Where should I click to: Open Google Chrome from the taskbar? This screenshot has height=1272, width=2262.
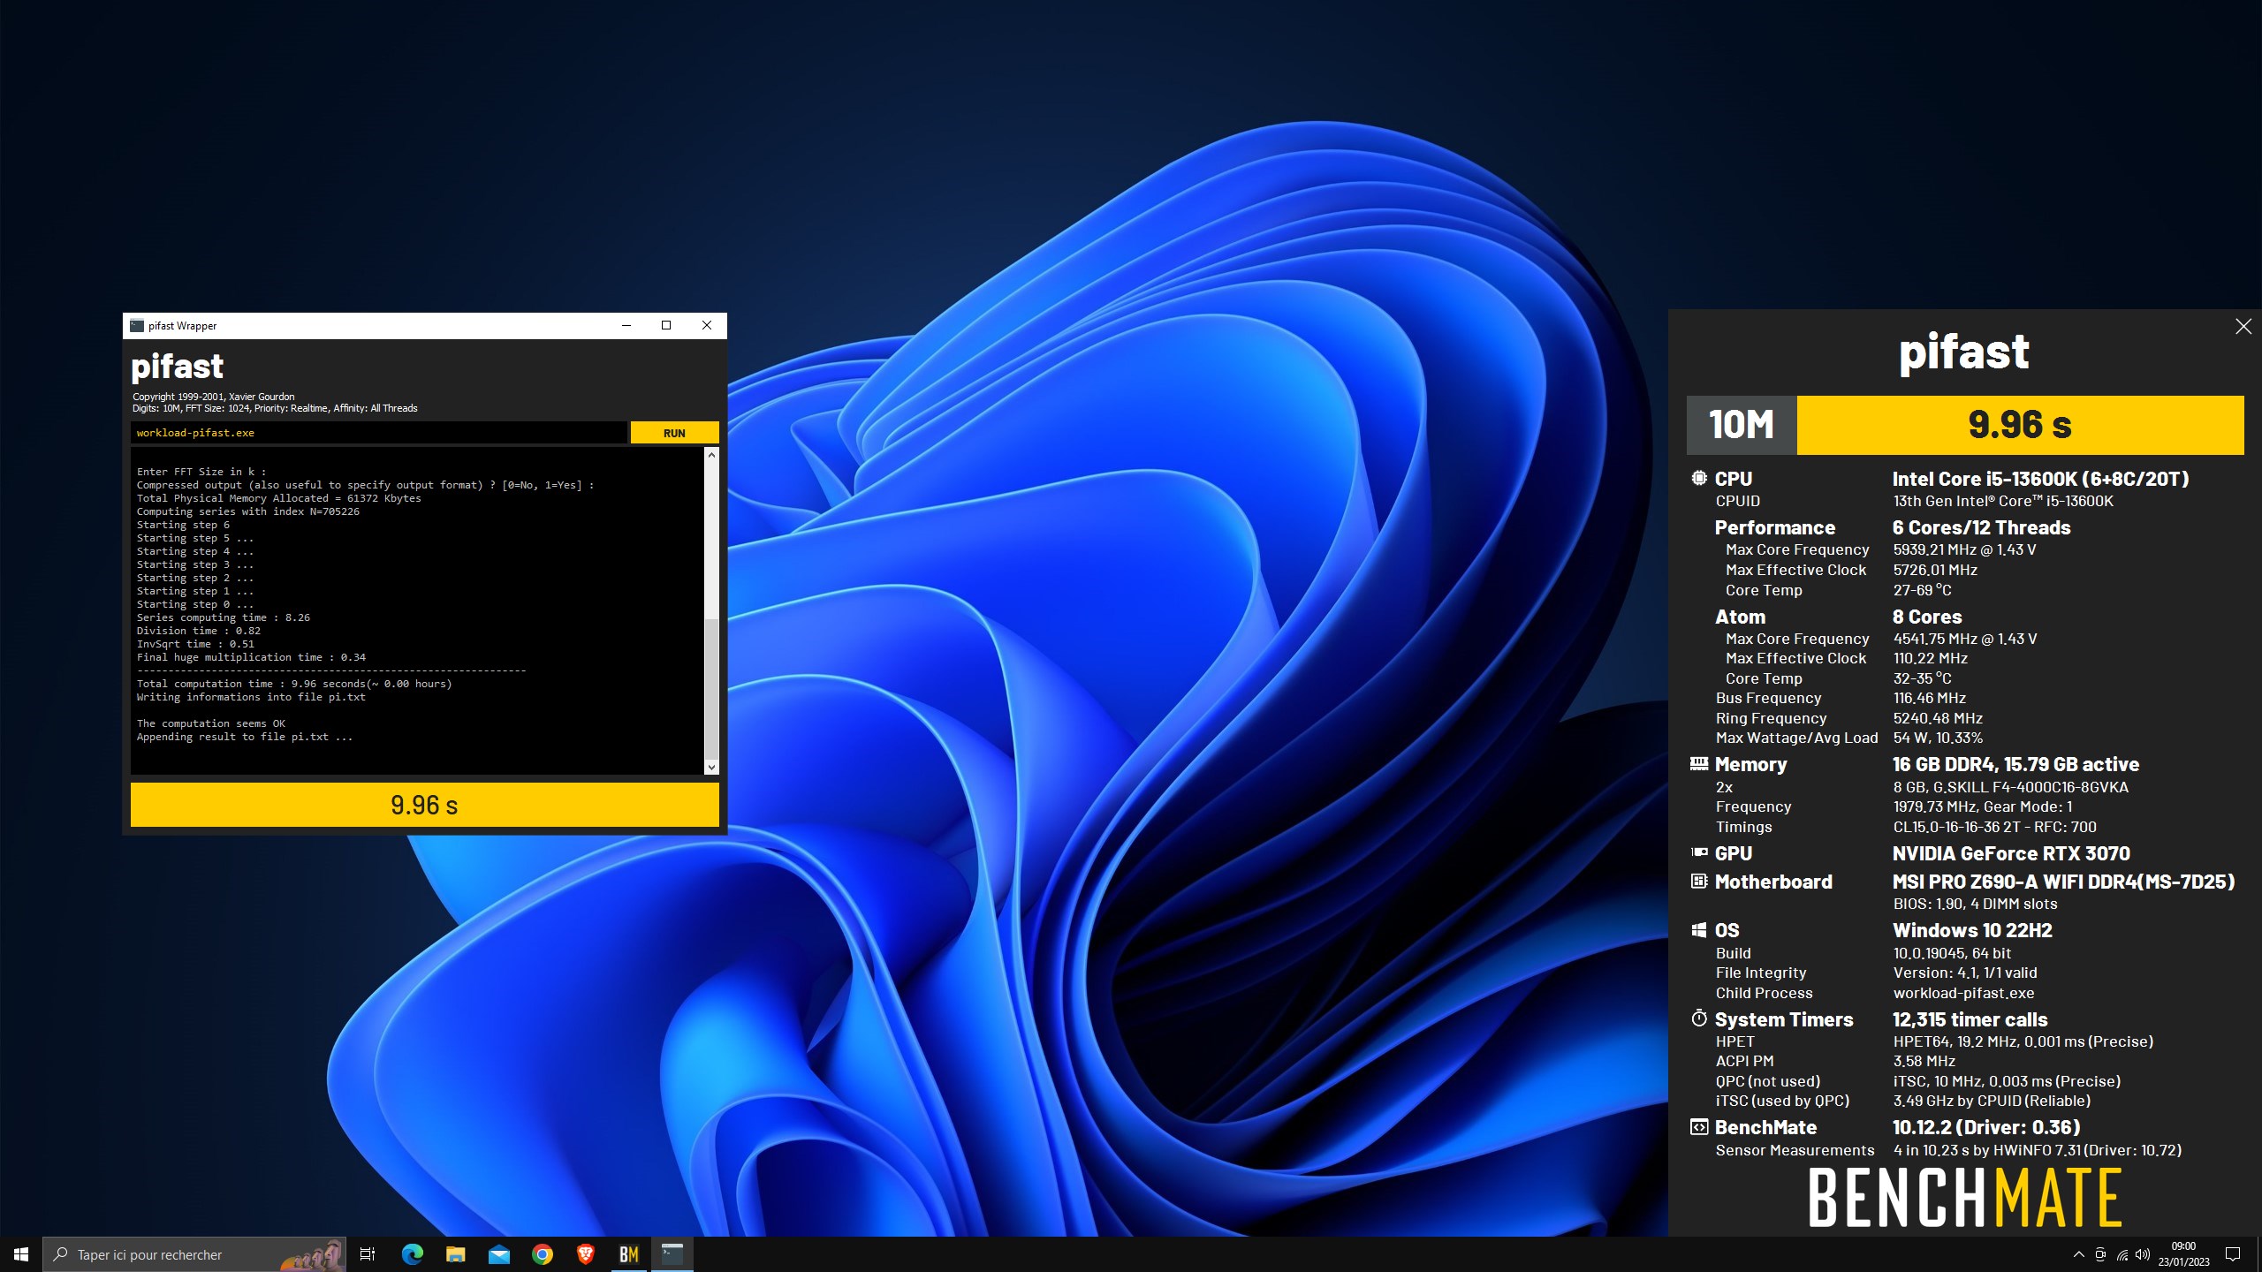(x=542, y=1254)
